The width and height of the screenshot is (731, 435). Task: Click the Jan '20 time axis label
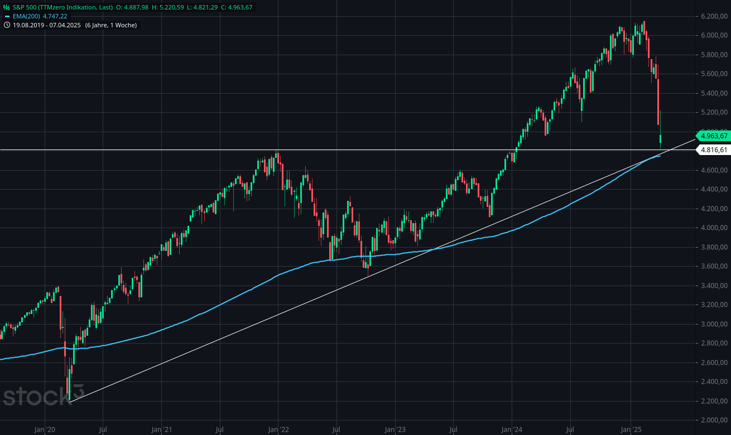44,429
